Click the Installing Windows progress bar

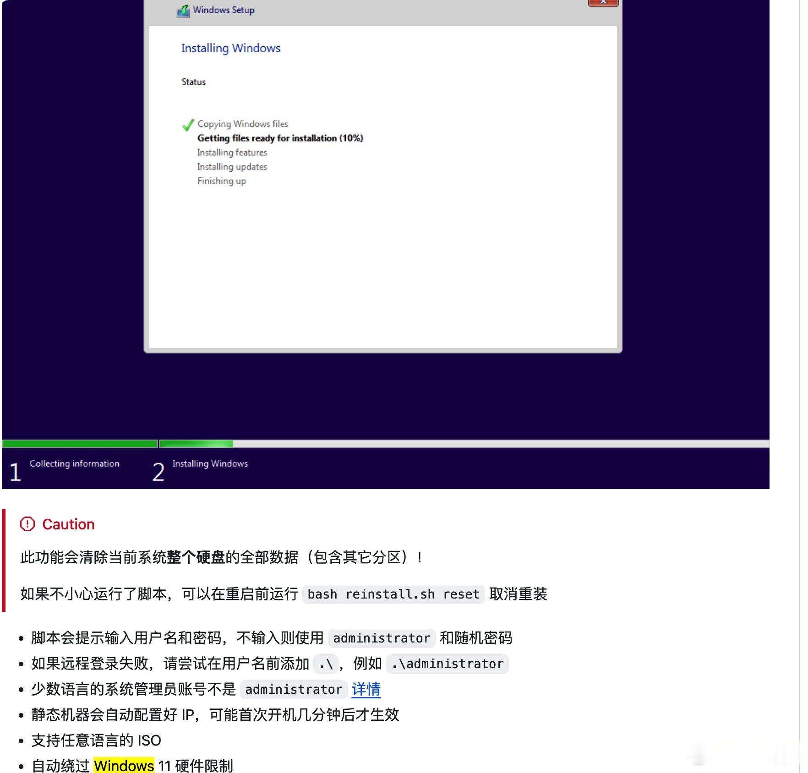(464, 444)
